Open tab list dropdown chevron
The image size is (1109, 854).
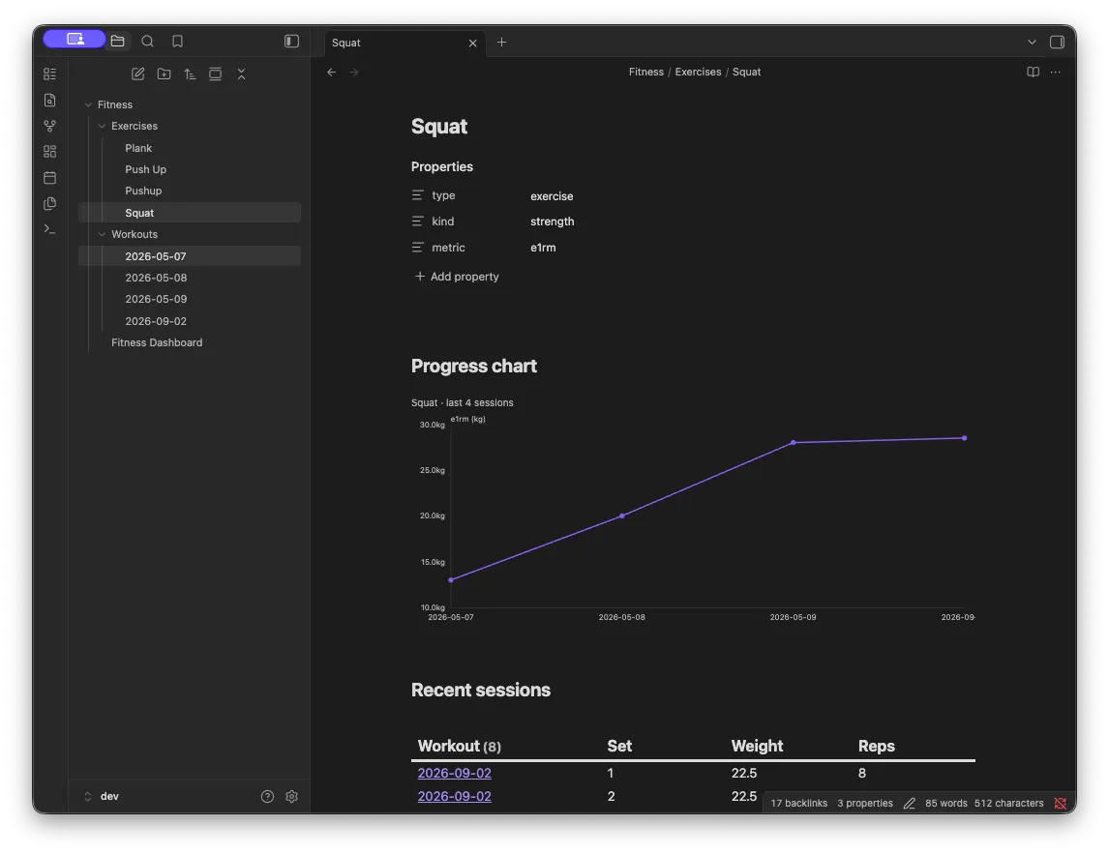click(x=1032, y=43)
